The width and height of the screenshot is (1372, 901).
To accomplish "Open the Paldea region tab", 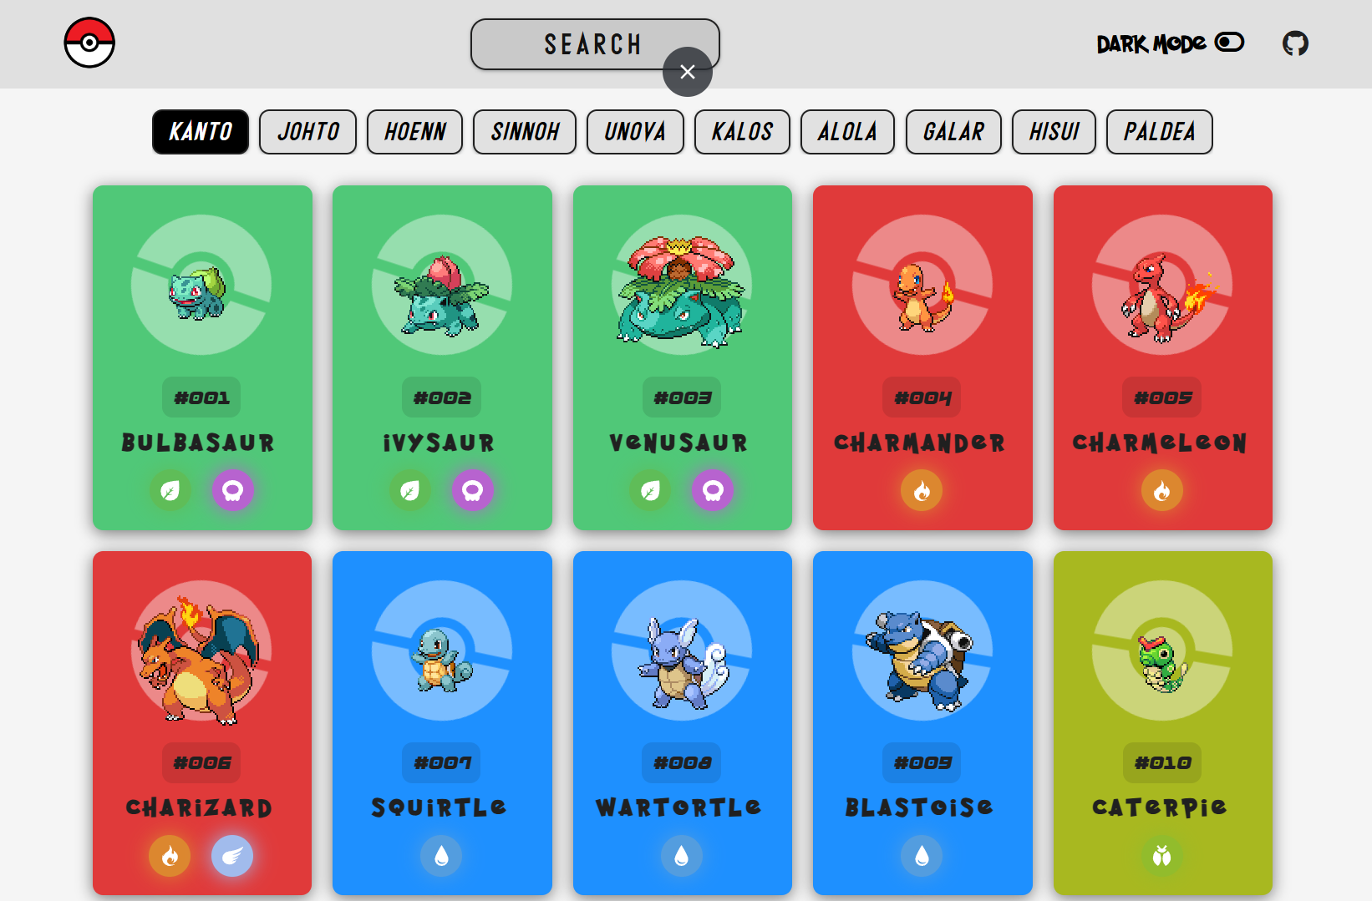I will click(x=1159, y=132).
